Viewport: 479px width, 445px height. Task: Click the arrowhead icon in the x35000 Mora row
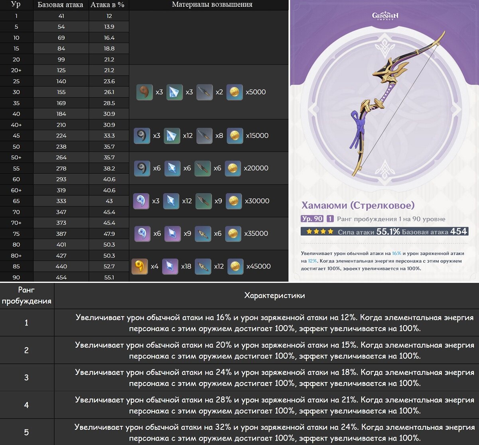pyautogui.click(x=203, y=234)
